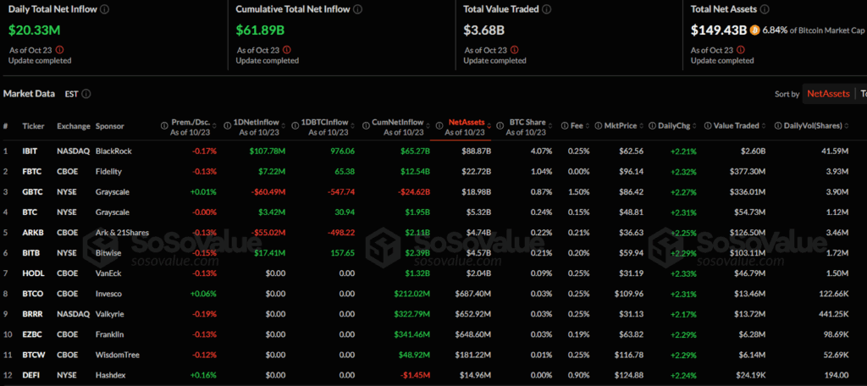
Task: Click the Value Traded column header
Action: 735,126
